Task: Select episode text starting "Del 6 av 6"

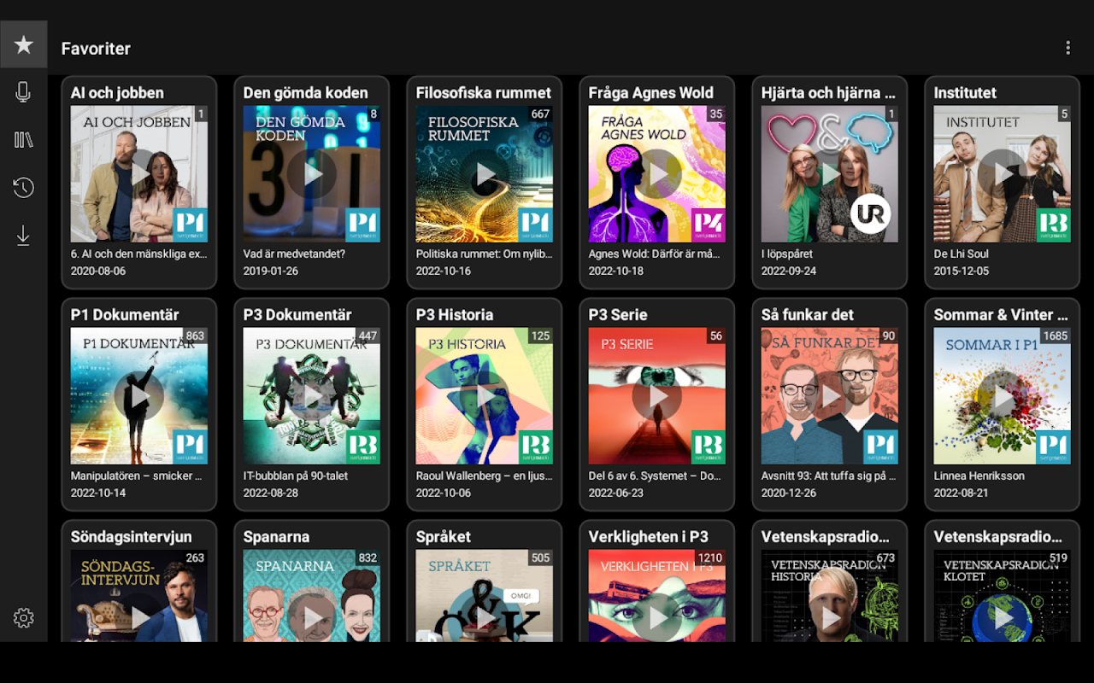Action: pos(655,476)
